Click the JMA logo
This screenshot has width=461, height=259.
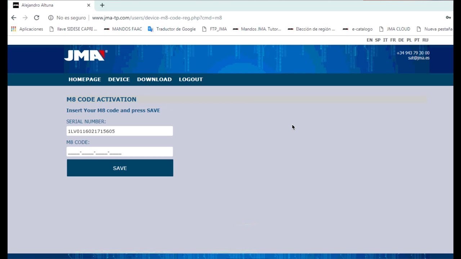click(x=86, y=55)
